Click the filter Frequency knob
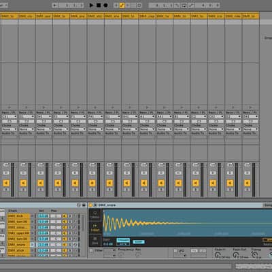 point(121,255)
